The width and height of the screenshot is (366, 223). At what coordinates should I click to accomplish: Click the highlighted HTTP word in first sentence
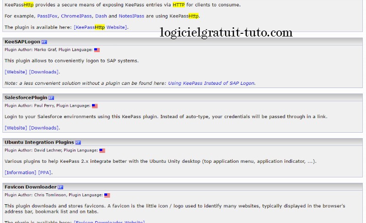(x=178, y=5)
